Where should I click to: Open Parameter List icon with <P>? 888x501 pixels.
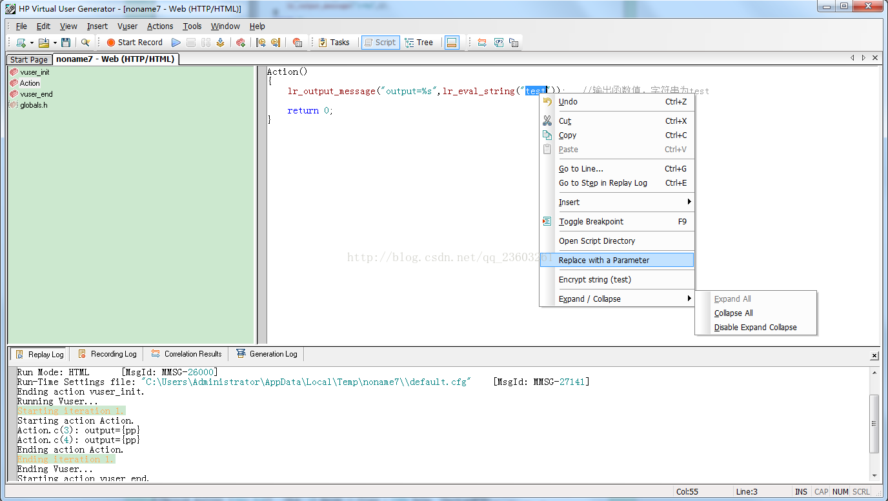pyautogui.click(x=499, y=43)
